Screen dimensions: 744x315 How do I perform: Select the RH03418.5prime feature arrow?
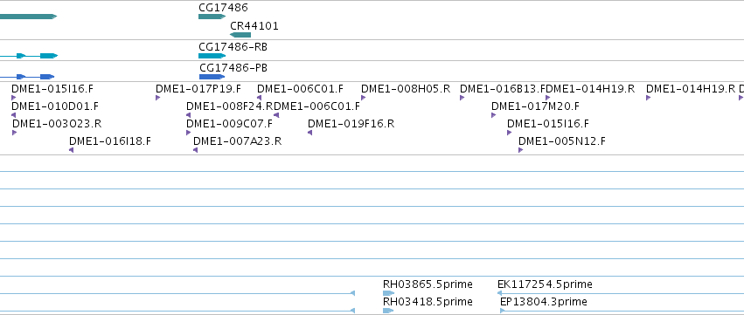coord(388,311)
